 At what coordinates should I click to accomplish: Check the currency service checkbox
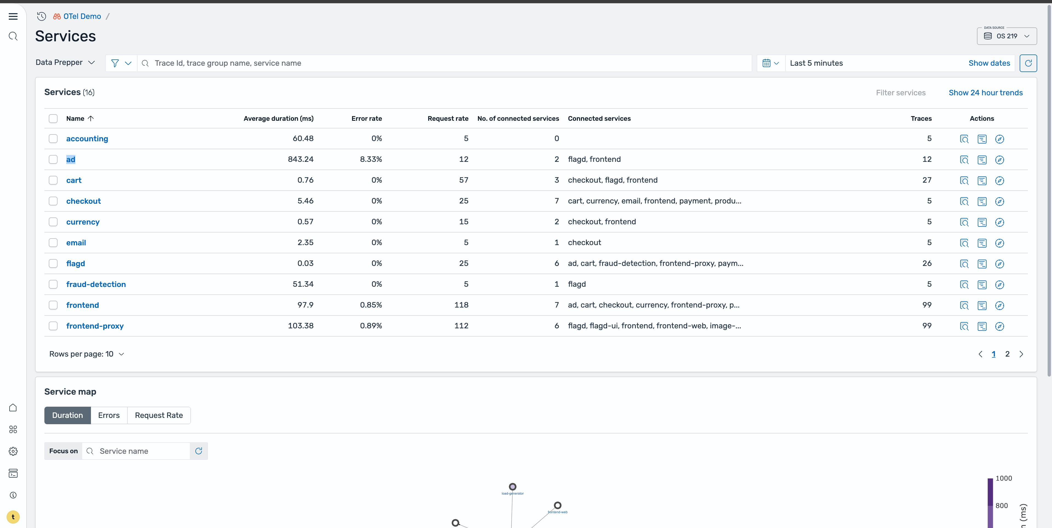tap(53, 222)
